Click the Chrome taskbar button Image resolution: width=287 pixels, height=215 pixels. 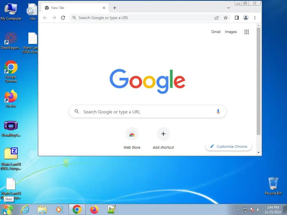pos(77,209)
